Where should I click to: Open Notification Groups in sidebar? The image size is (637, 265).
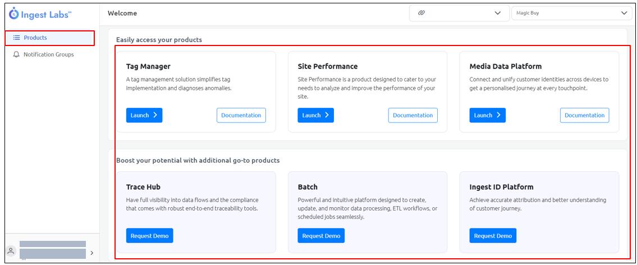tap(48, 54)
